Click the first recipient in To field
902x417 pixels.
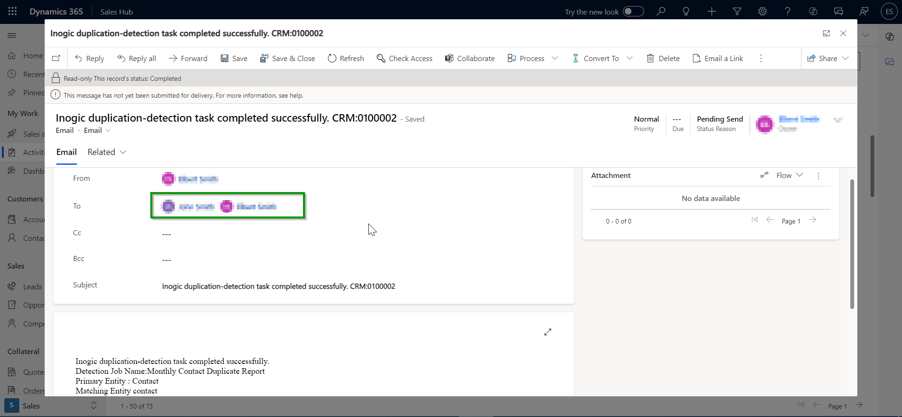coord(188,207)
